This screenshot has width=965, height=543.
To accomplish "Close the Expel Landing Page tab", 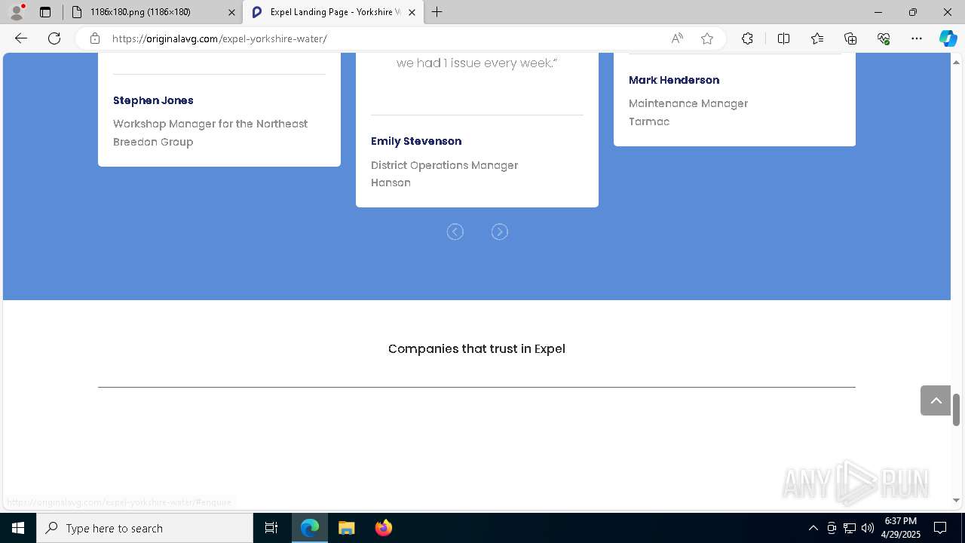I will tap(412, 12).
